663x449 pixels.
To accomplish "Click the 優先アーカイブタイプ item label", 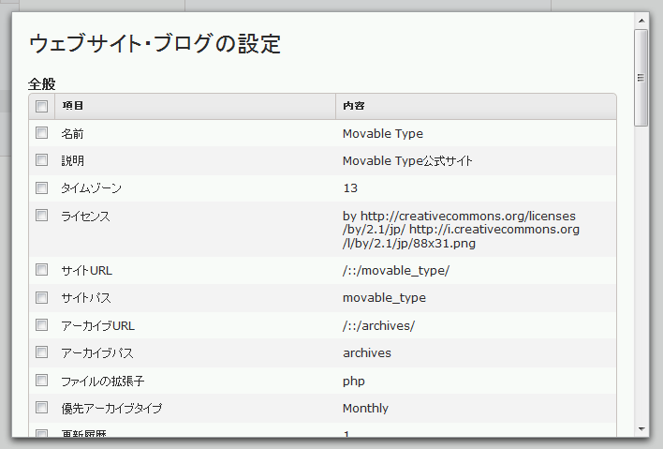I will [111, 409].
